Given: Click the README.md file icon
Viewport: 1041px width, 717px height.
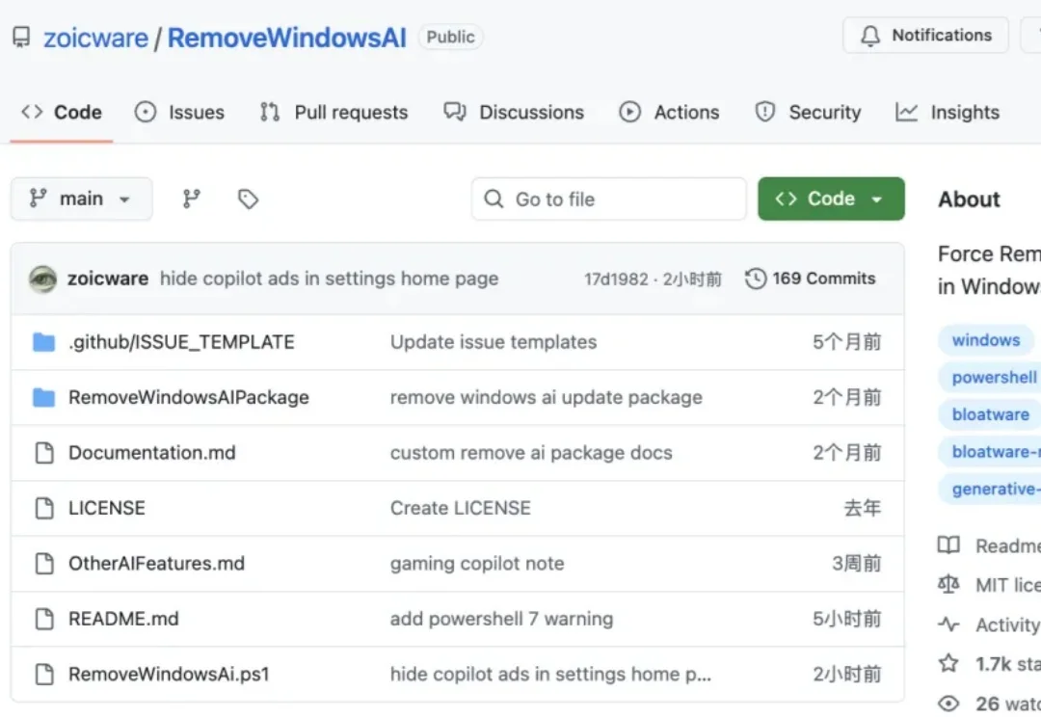Looking at the screenshot, I should pyautogui.click(x=43, y=618).
